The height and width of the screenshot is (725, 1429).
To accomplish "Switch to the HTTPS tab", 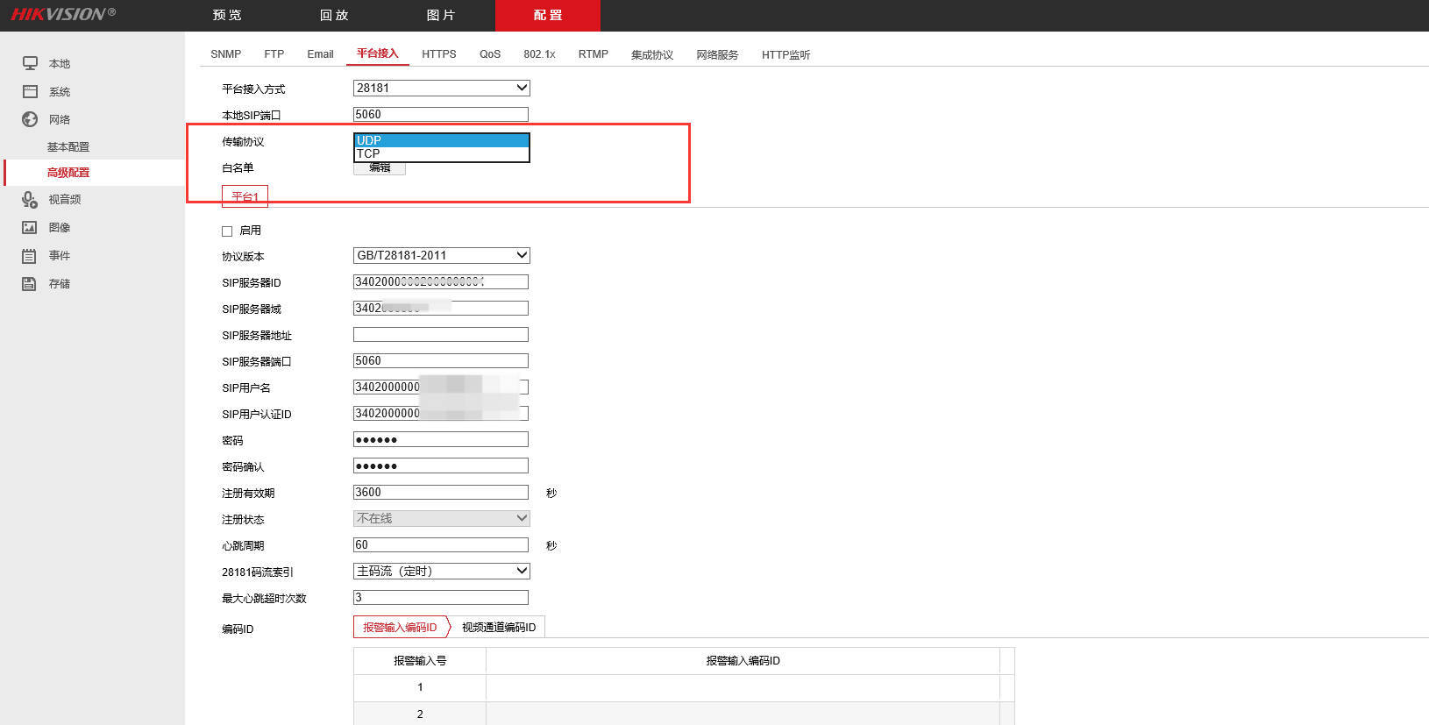I will coord(439,54).
